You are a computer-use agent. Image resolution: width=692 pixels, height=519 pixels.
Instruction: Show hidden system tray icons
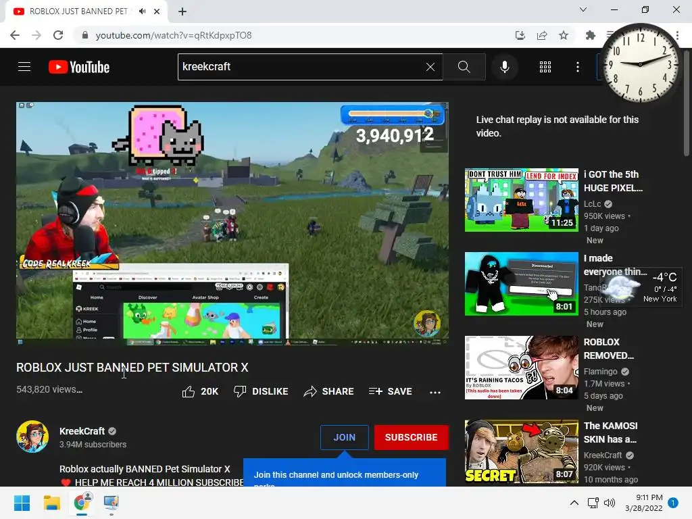point(574,503)
